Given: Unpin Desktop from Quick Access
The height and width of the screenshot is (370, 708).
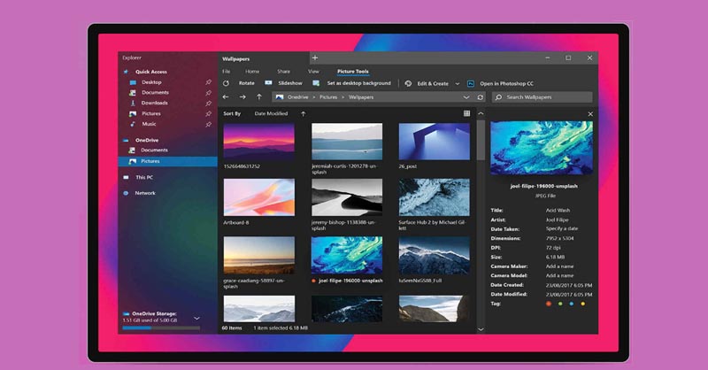Looking at the screenshot, I should point(208,82).
